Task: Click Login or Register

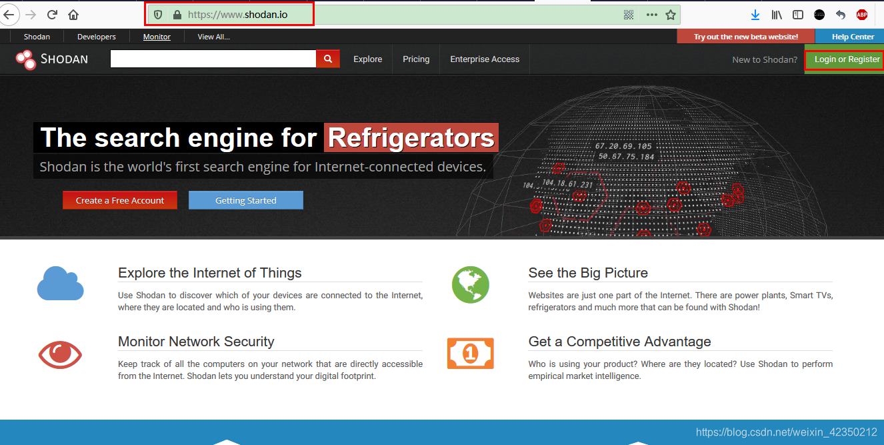Action: tap(847, 59)
